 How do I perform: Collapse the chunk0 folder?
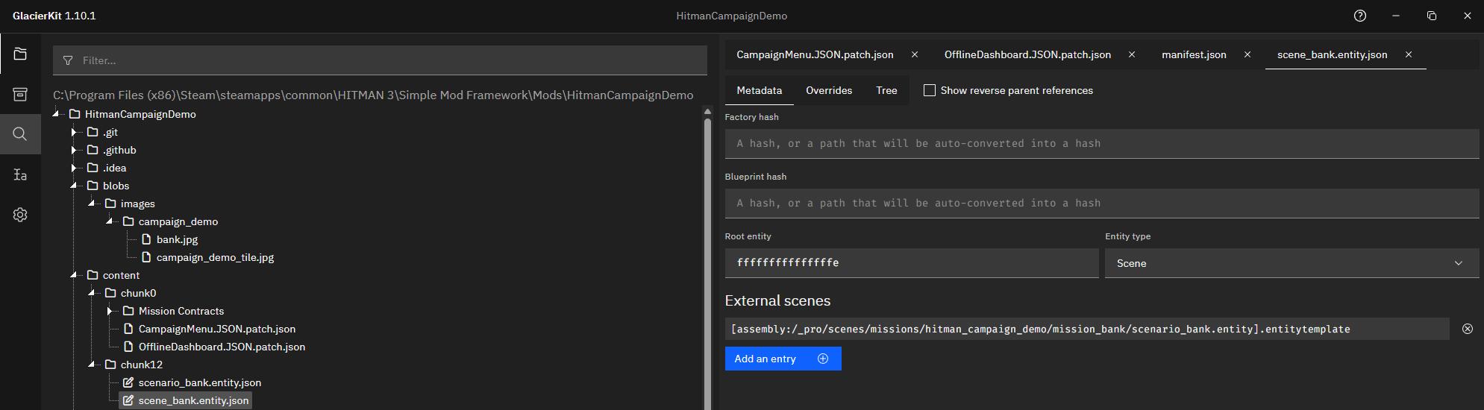tap(92, 293)
